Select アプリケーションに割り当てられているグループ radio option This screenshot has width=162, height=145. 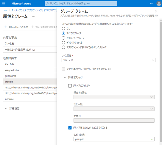63,47
